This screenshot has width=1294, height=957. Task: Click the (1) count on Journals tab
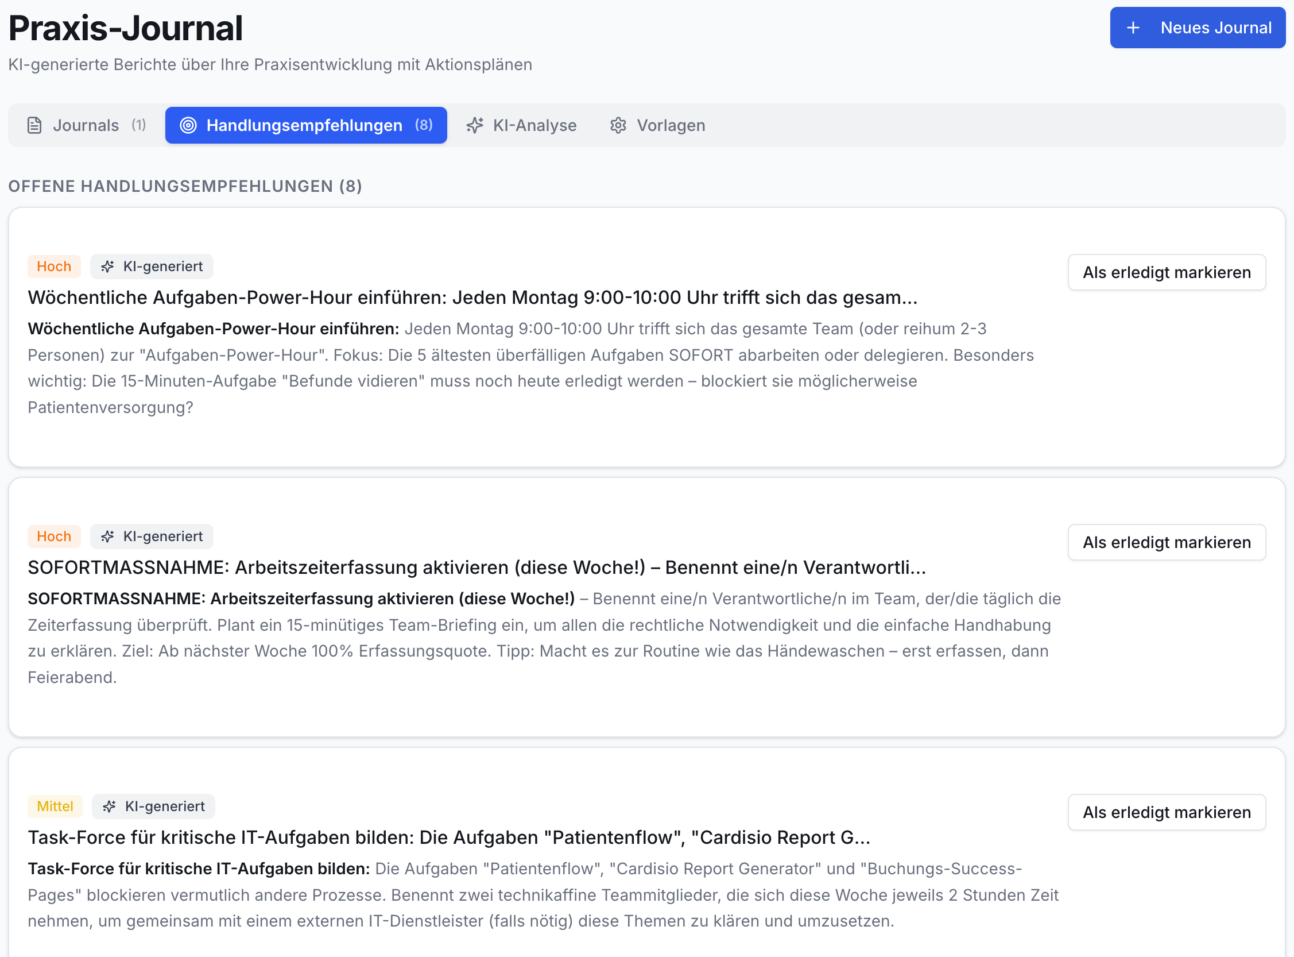pos(138,125)
